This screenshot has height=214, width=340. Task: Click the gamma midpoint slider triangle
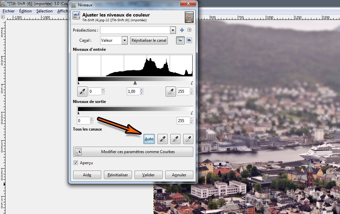pyautogui.click(x=135, y=83)
